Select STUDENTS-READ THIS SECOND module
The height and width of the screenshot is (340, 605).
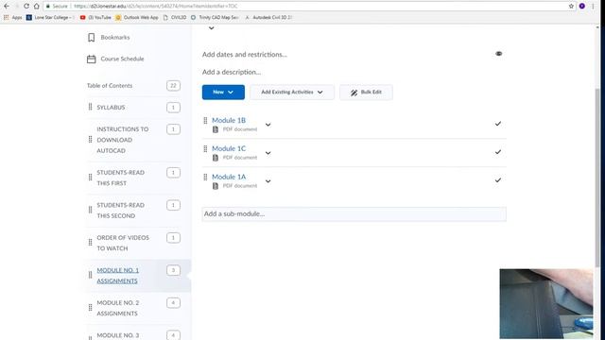[120, 211]
